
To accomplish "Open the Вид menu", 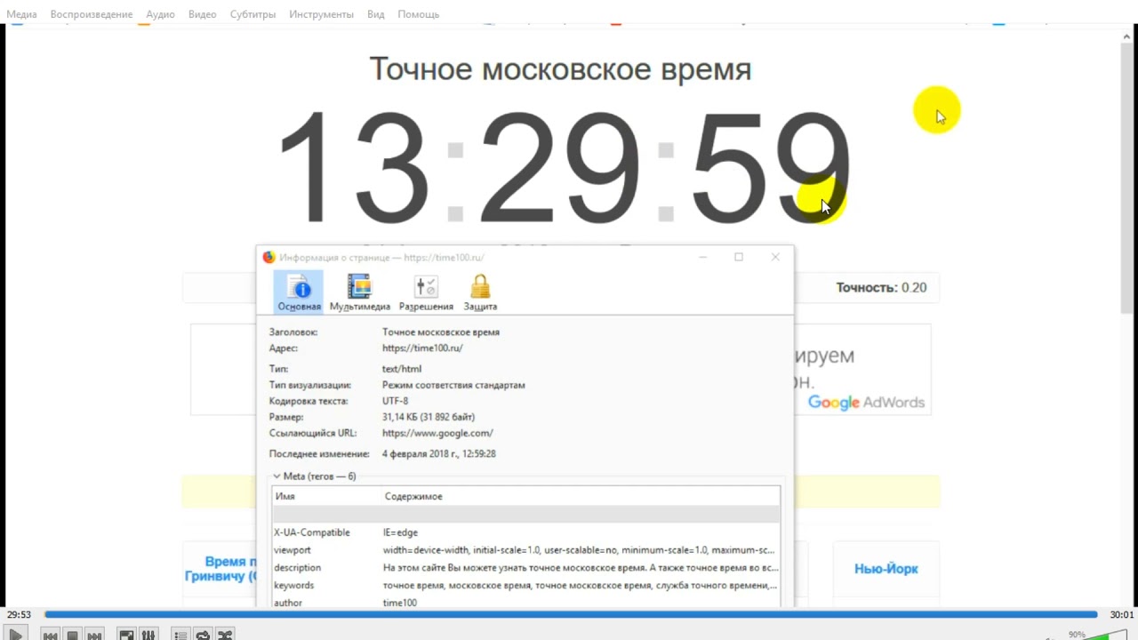I will tap(376, 14).
